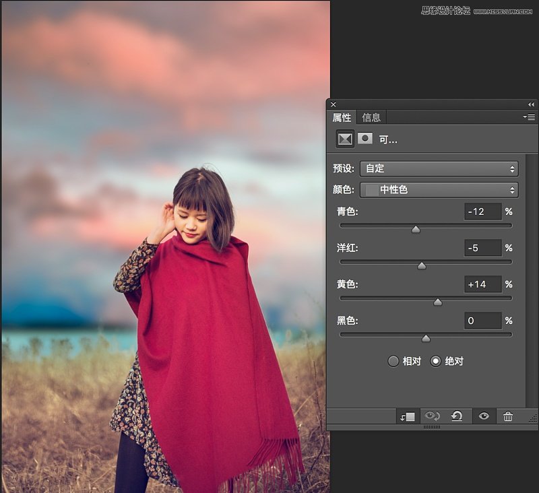Click the 黑色 label
Screen dimensions: 539x493
click(x=347, y=321)
